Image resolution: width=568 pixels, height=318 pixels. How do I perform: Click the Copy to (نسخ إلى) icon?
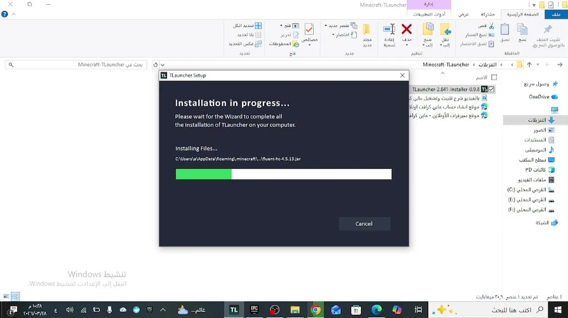[x=428, y=30]
